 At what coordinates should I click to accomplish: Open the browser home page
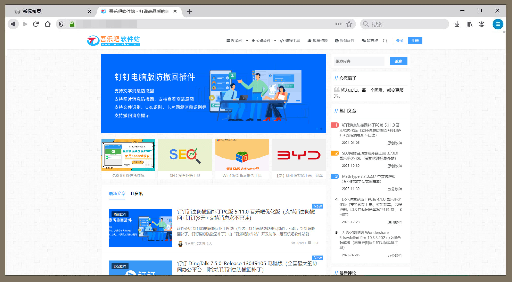[48, 24]
